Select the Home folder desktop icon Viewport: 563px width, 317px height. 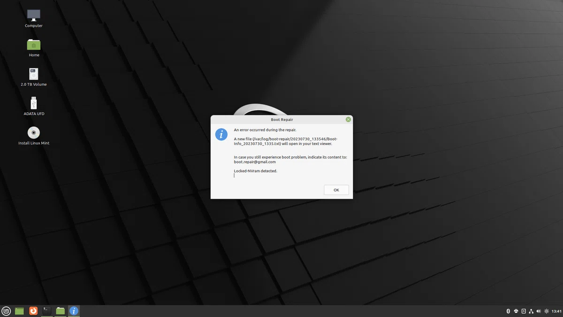point(34,45)
